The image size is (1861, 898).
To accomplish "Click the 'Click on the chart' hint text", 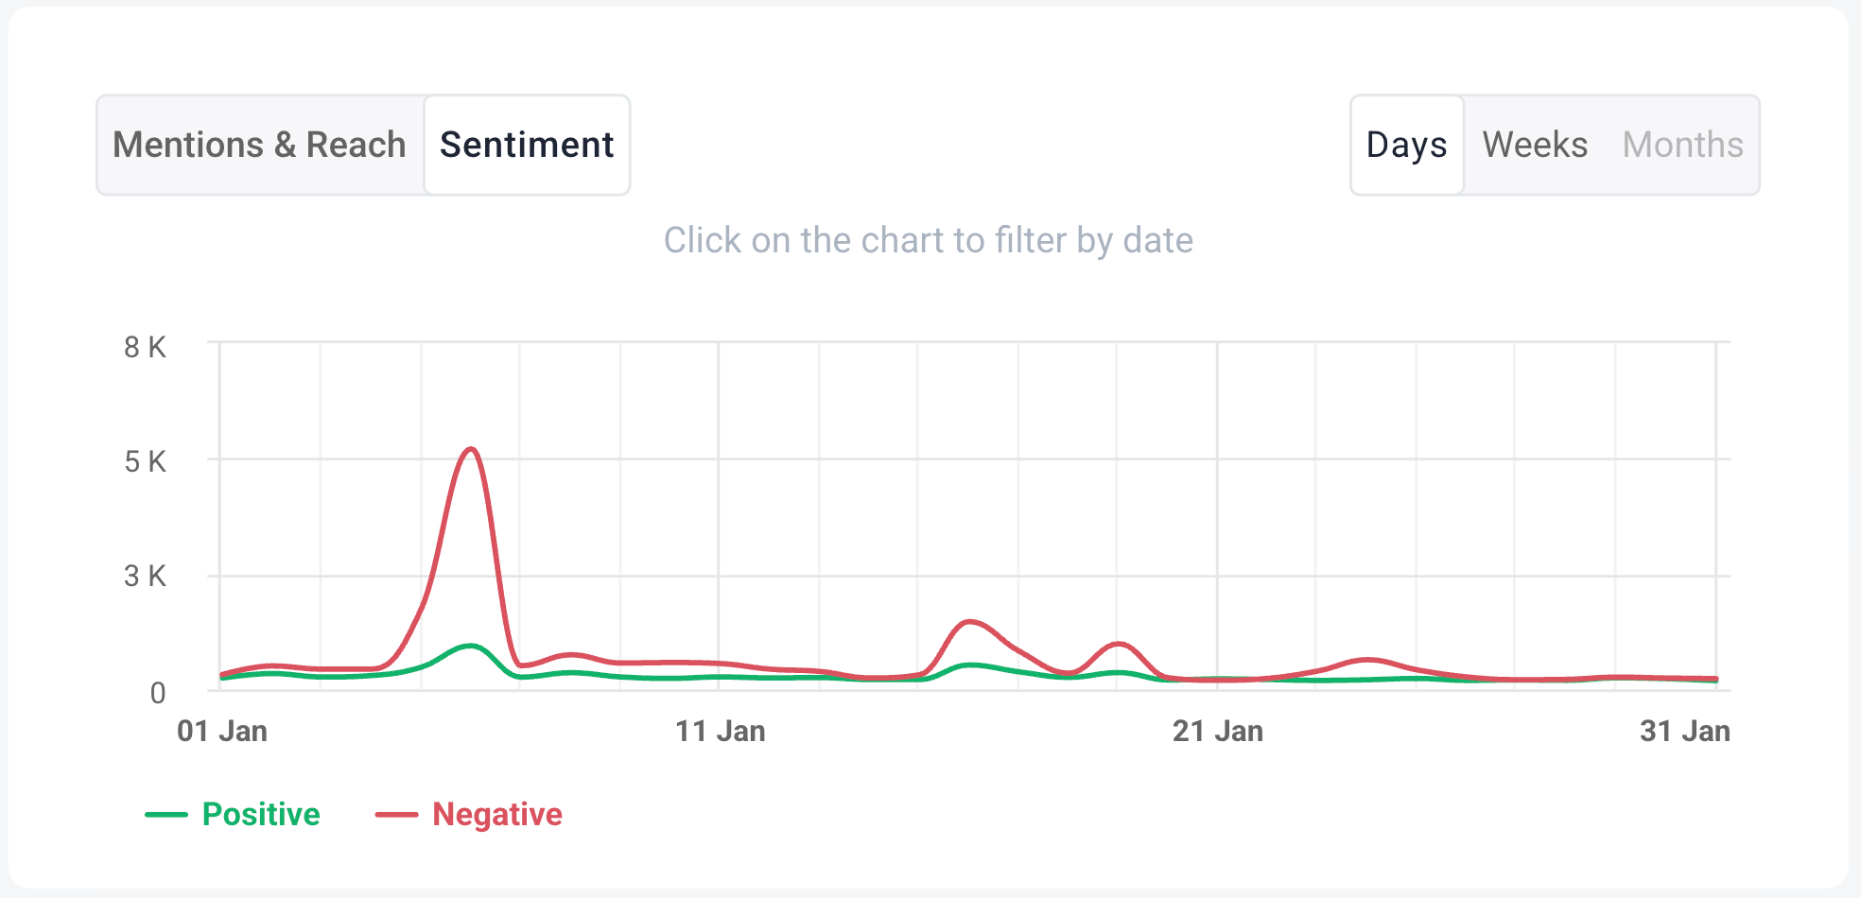I will [x=929, y=240].
